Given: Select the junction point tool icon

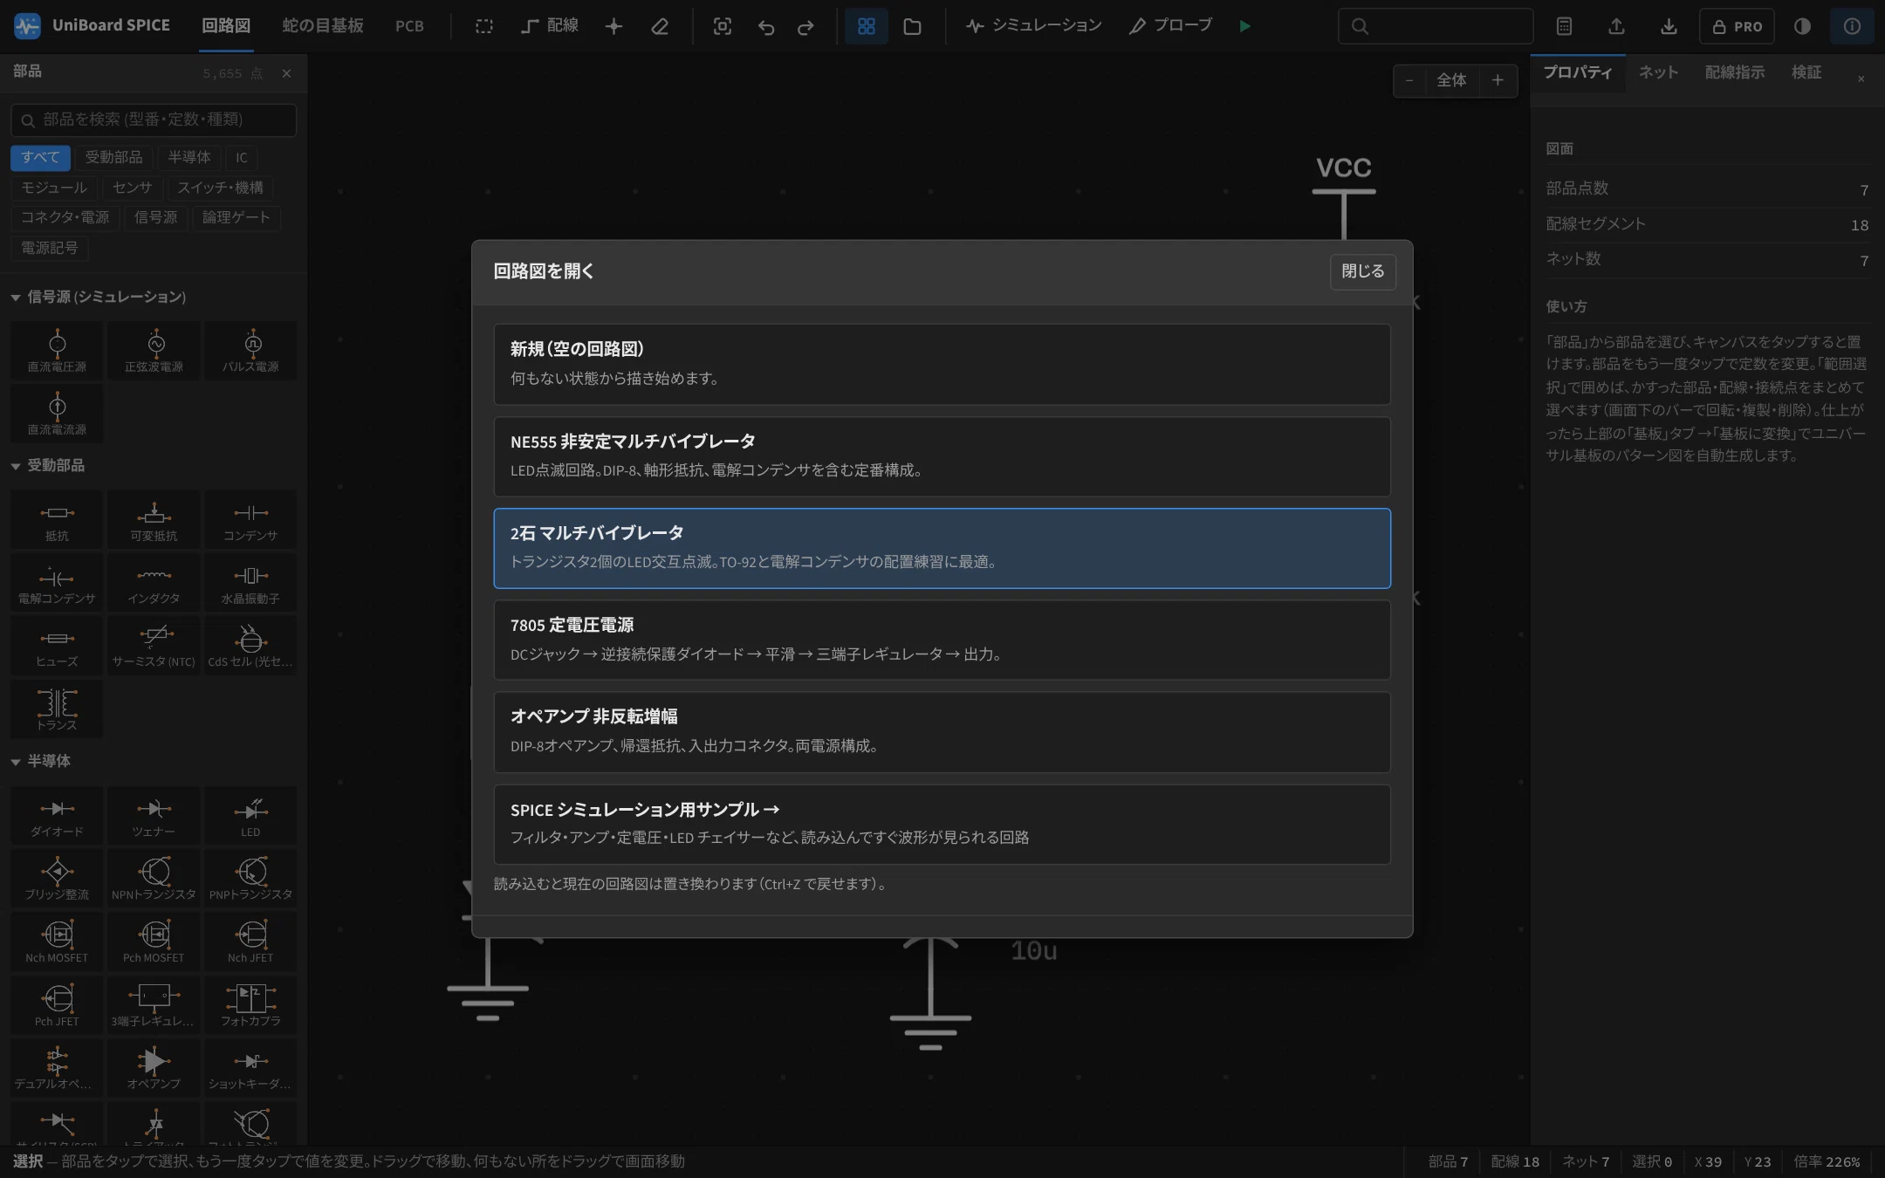Looking at the screenshot, I should [x=613, y=26].
